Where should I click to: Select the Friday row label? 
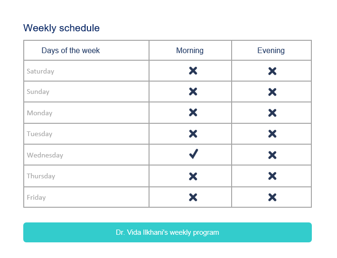click(x=36, y=197)
